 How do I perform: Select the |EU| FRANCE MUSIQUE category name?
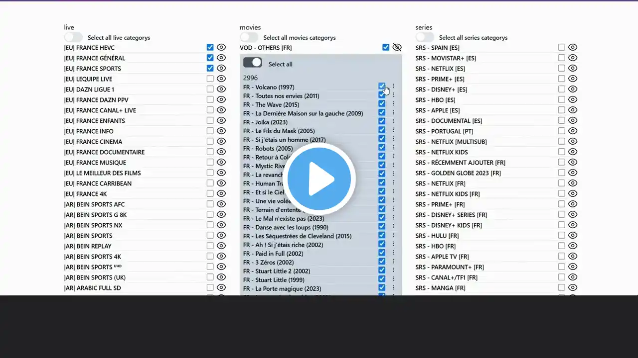pos(95,163)
